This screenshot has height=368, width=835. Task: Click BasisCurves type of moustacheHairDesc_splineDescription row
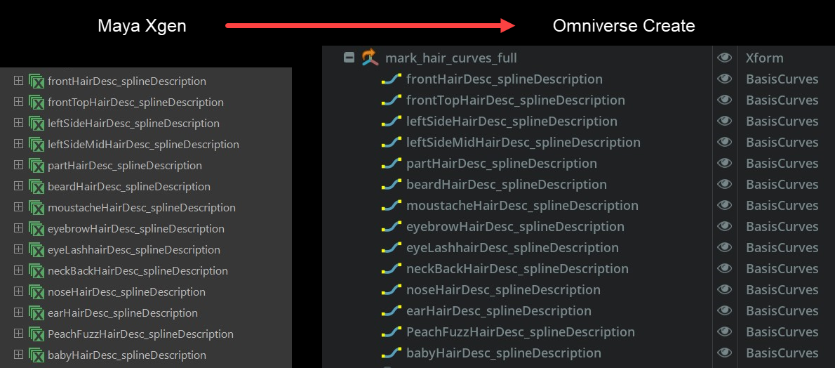coord(782,206)
